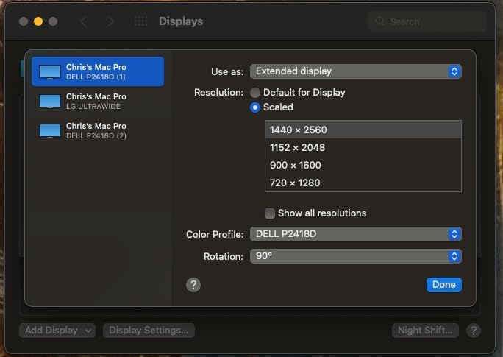
Task: Open the Use as dropdown
Action: coord(355,71)
